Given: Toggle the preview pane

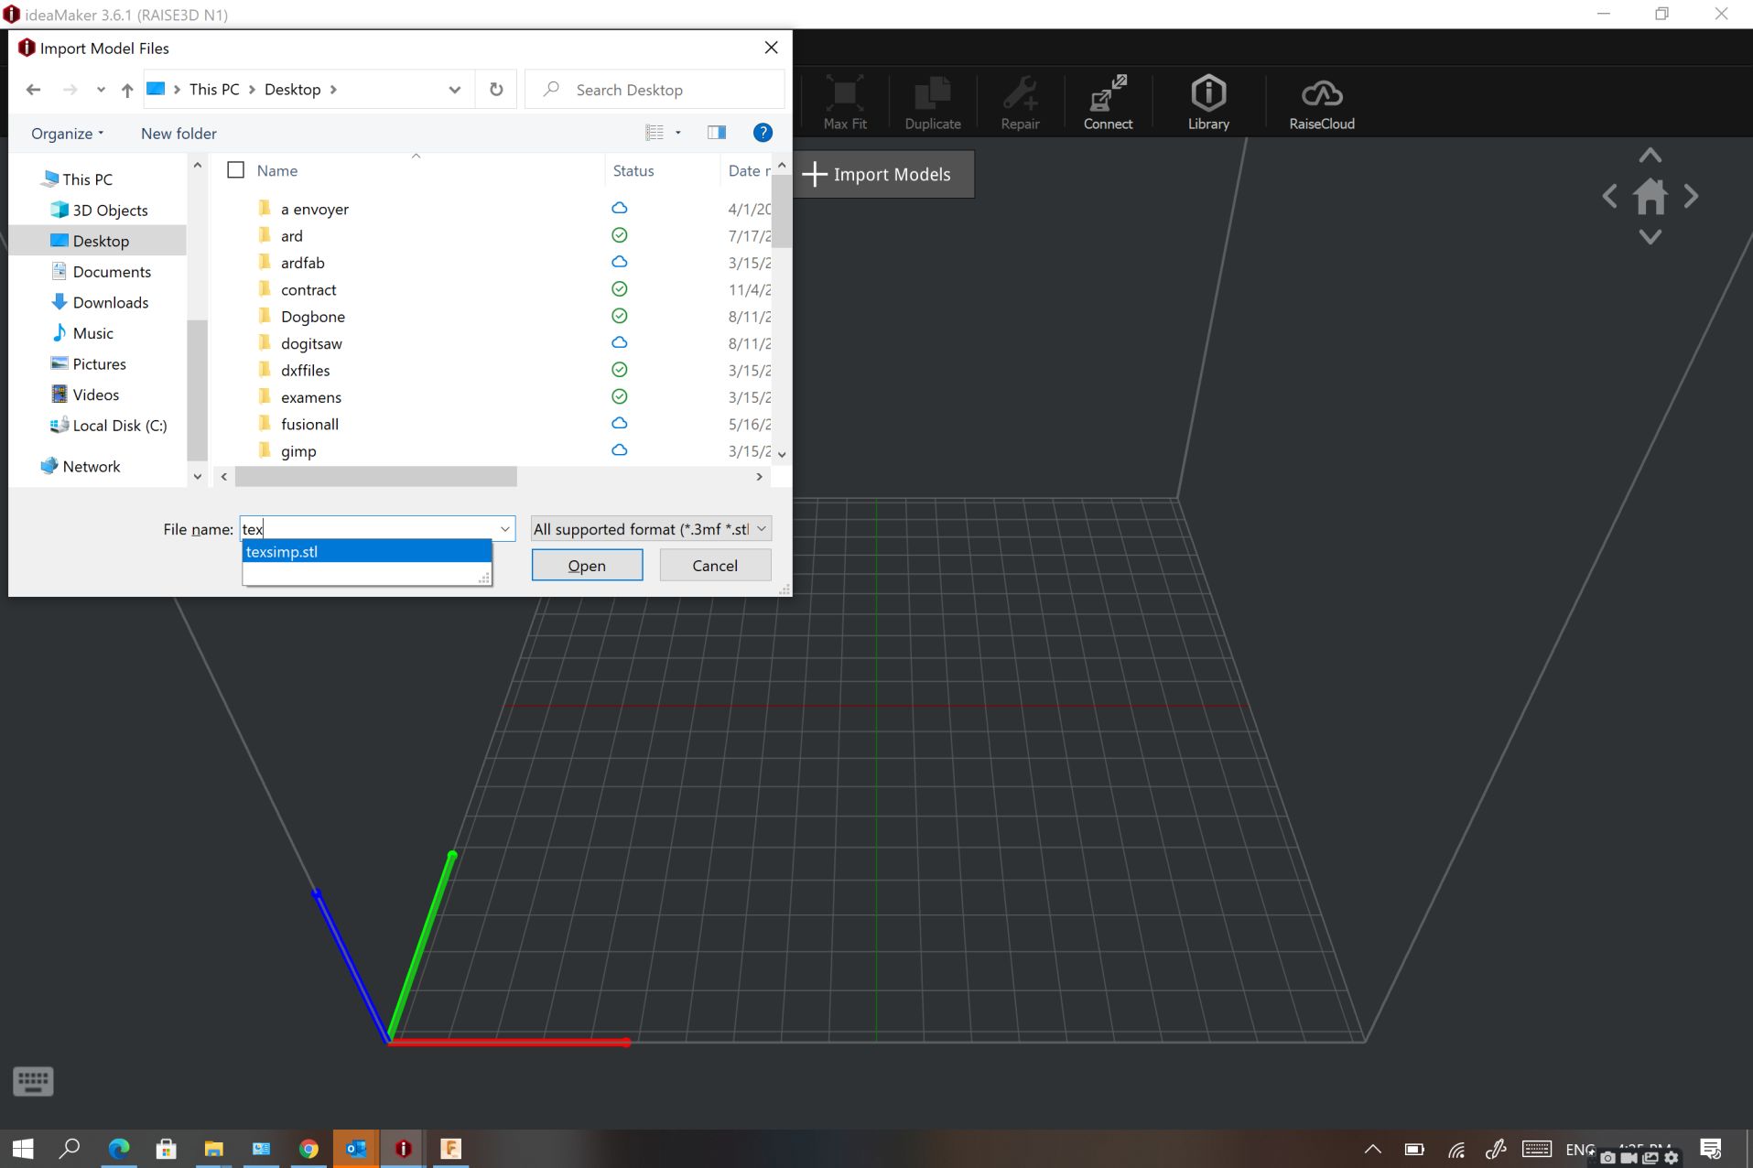Looking at the screenshot, I should click(717, 133).
